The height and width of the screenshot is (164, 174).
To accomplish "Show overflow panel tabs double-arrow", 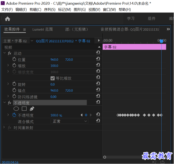I will point(168,29).
